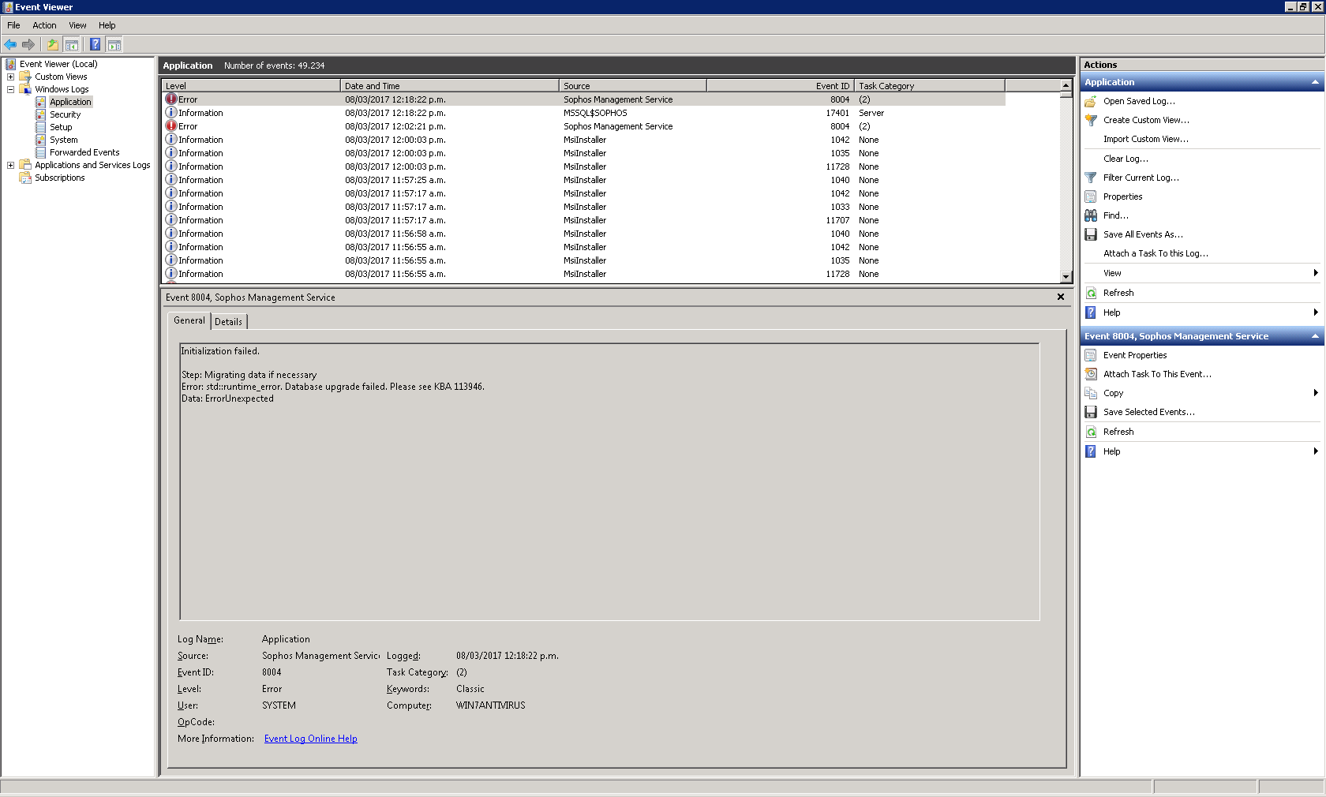This screenshot has width=1326, height=797.
Task: Collapse the Application actions section
Action: pyautogui.click(x=1315, y=82)
